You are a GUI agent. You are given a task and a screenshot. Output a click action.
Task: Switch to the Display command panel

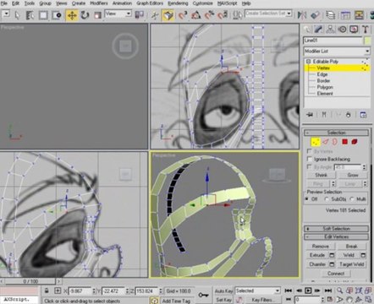coord(354,29)
